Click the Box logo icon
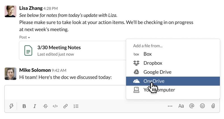 [x=136, y=54]
